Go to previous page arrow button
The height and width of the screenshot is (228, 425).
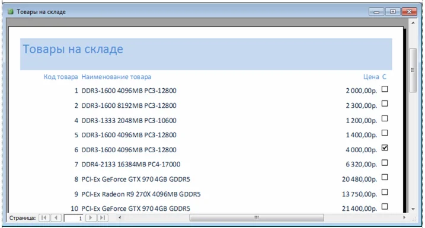[56, 218]
